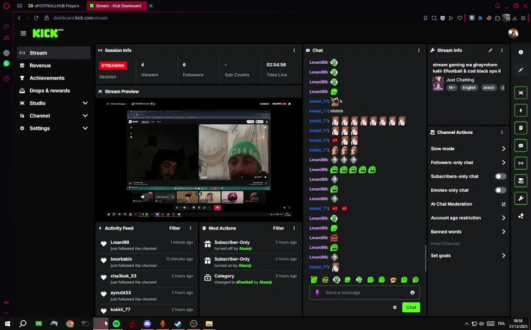This screenshot has height=330, width=531.
Task: Click the Just Chatting category thumbnail
Action: [438, 83]
